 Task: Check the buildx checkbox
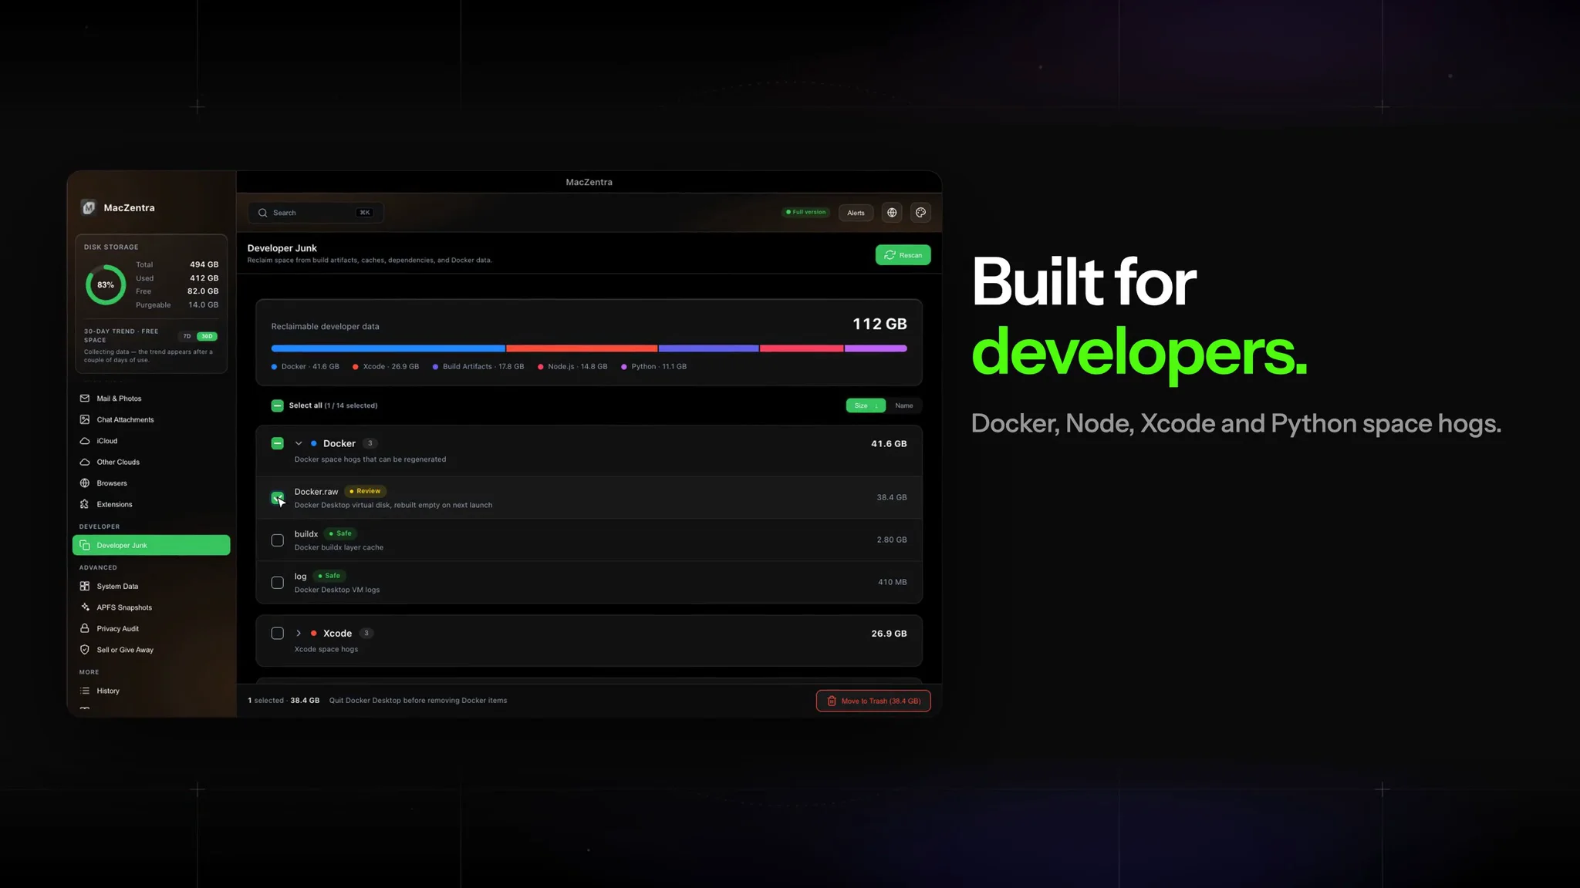tap(278, 540)
